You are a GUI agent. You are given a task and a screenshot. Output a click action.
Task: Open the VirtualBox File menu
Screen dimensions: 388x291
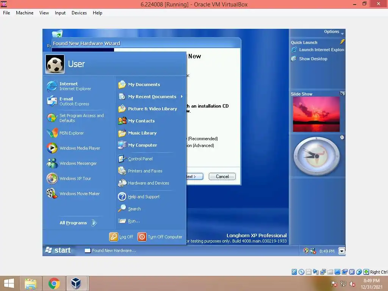(6, 13)
